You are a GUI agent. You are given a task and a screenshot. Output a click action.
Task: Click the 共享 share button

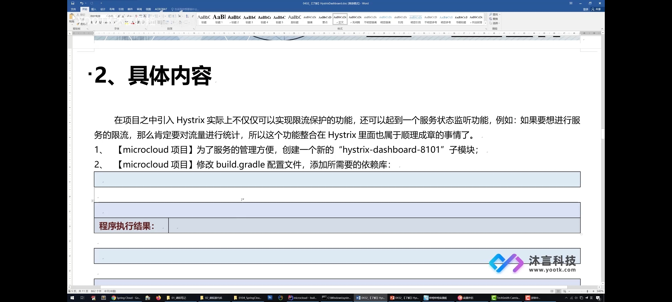[x=596, y=9]
